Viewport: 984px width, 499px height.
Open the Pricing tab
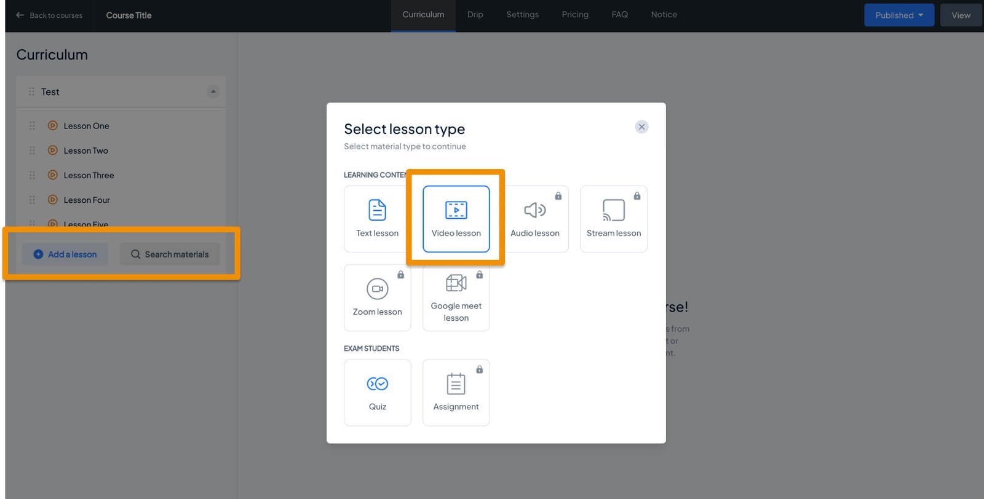click(x=575, y=15)
